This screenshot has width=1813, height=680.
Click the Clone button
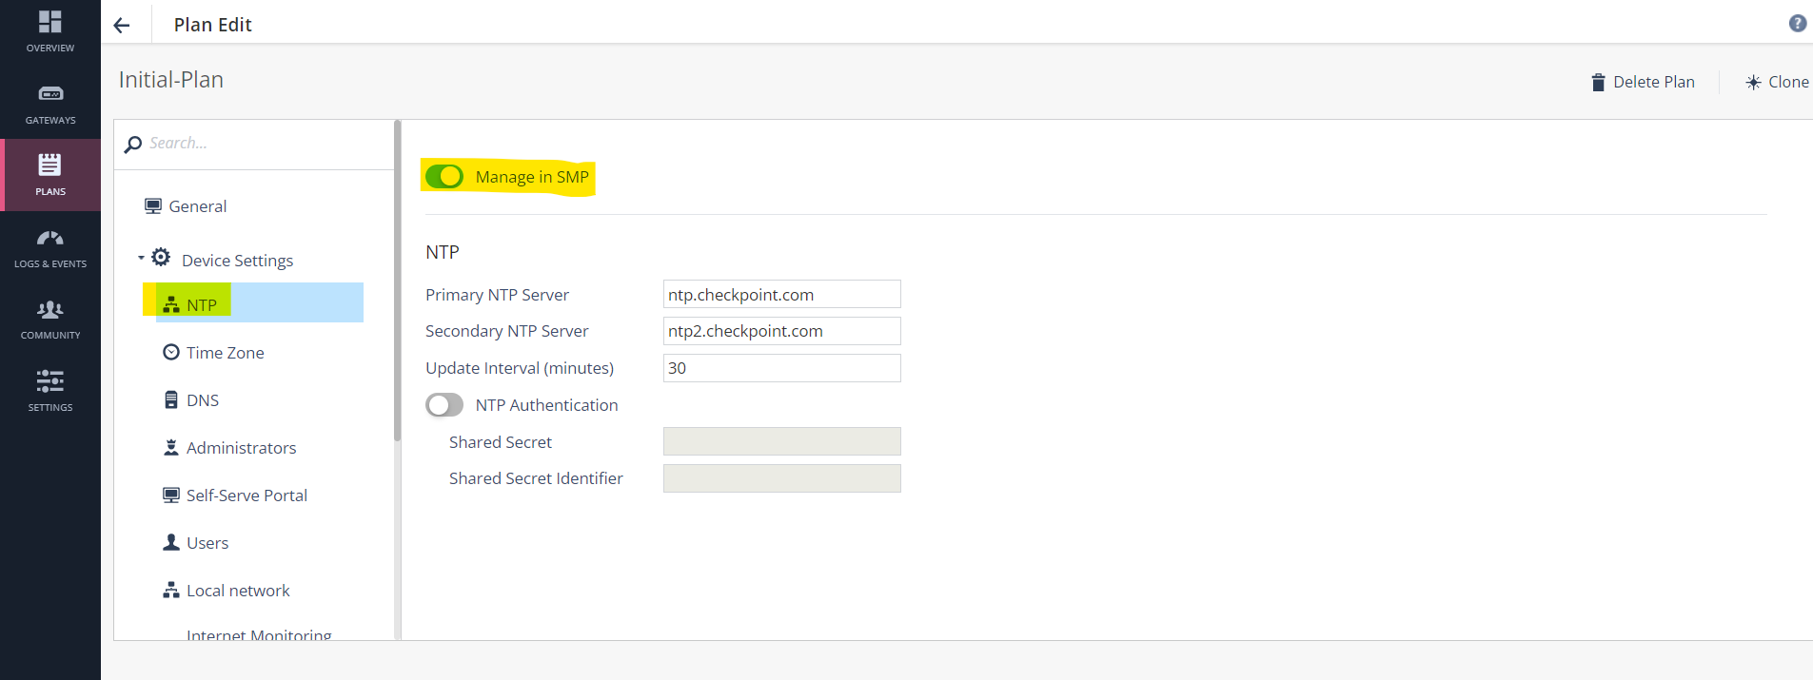pos(1777,83)
